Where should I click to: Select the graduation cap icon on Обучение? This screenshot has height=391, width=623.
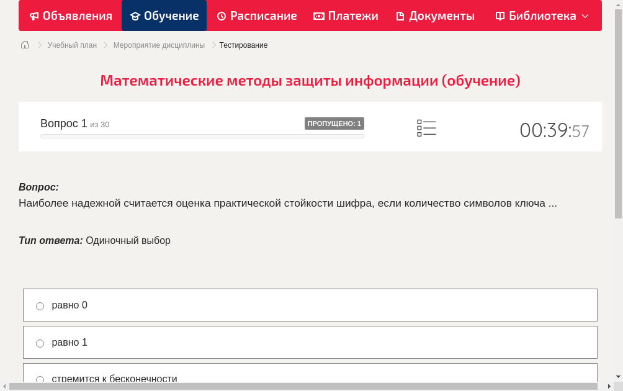(x=136, y=16)
